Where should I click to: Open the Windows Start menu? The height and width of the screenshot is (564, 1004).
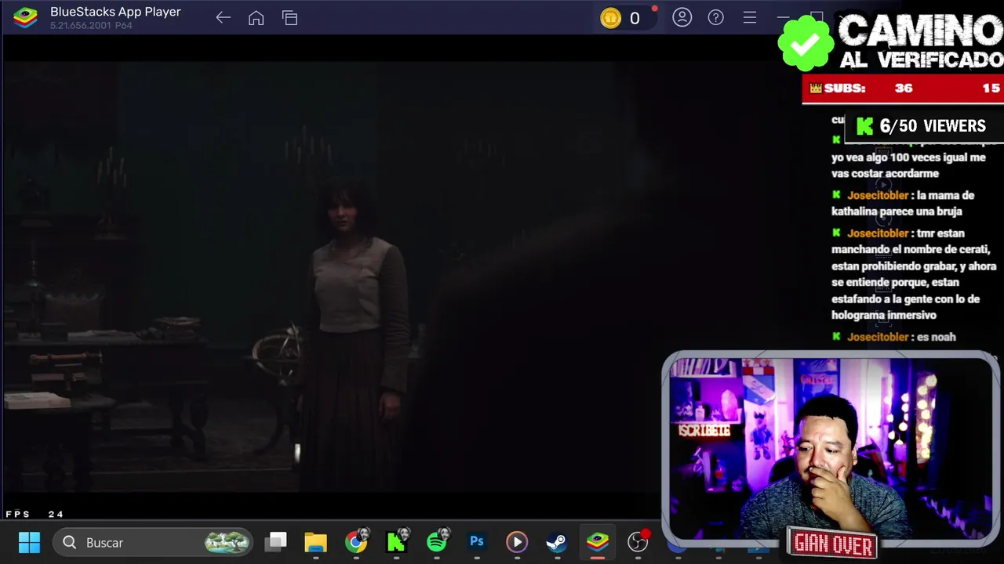coord(29,542)
